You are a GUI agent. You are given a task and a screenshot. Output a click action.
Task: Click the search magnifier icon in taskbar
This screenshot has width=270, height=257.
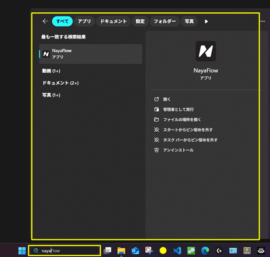coord(36,251)
